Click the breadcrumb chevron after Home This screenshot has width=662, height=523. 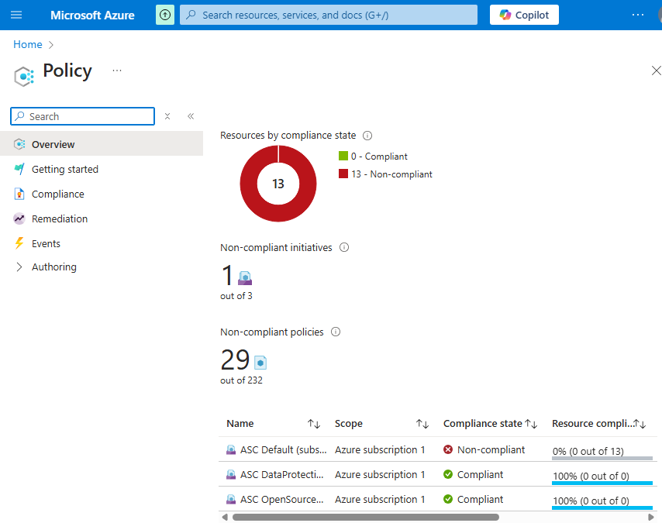tap(51, 45)
